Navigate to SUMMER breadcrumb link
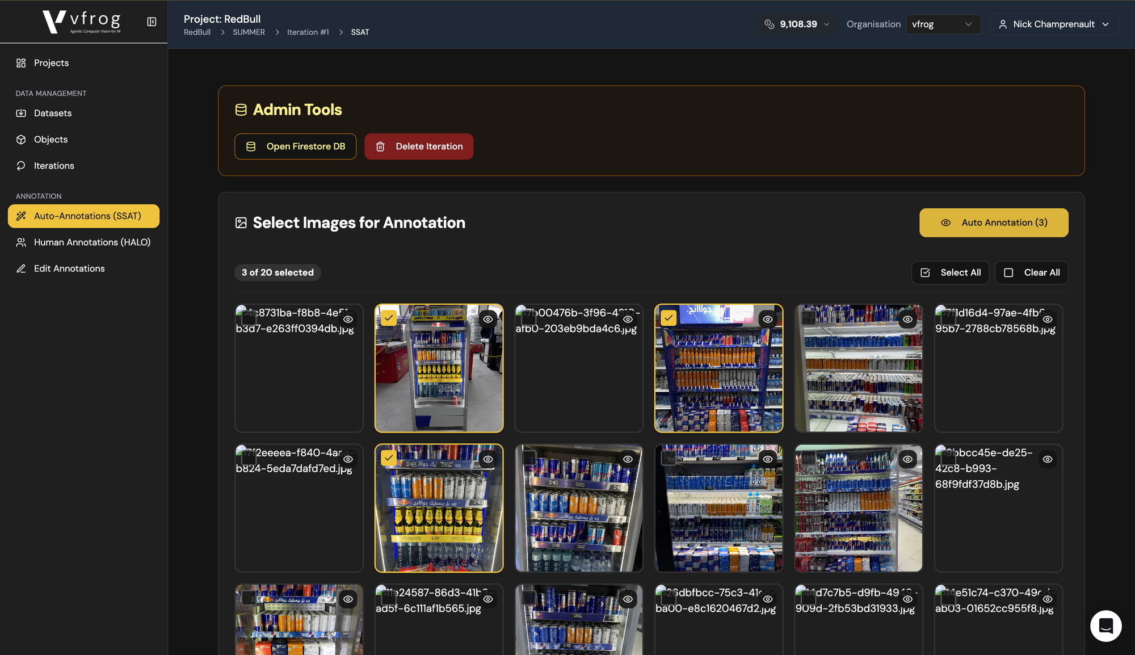 tap(249, 32)
